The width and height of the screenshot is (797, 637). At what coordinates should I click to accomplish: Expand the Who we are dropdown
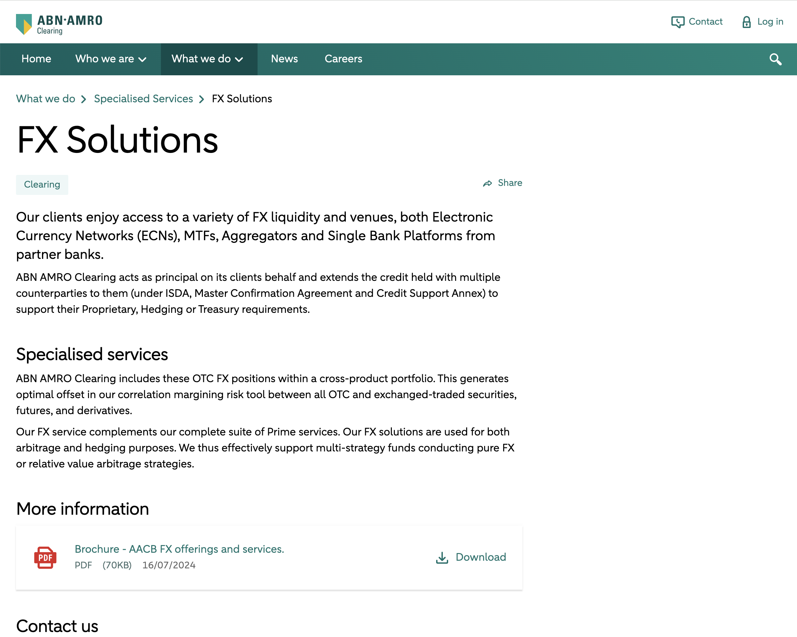(111, 59)
